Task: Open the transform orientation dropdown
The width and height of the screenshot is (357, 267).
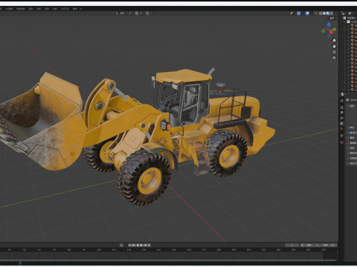Action: (x=120, y=13)
